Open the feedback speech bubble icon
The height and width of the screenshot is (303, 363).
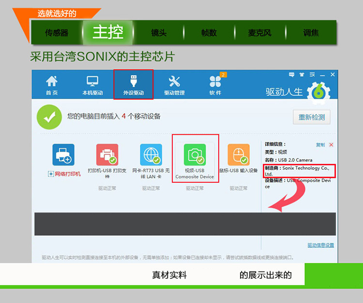coord(291,74)
